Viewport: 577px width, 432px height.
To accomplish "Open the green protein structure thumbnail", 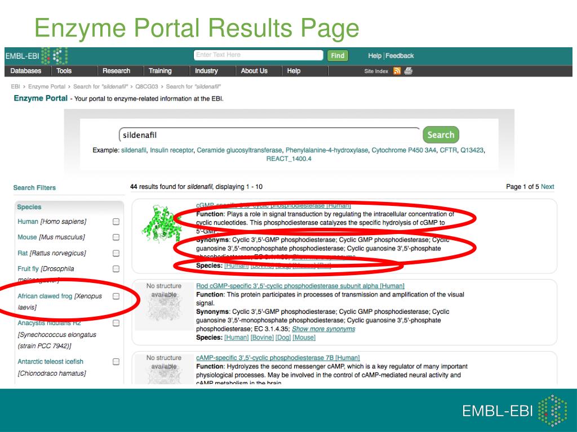I will pos(162,223).
